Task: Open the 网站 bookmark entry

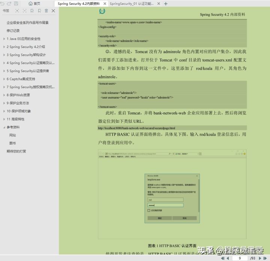Action: 13,135
